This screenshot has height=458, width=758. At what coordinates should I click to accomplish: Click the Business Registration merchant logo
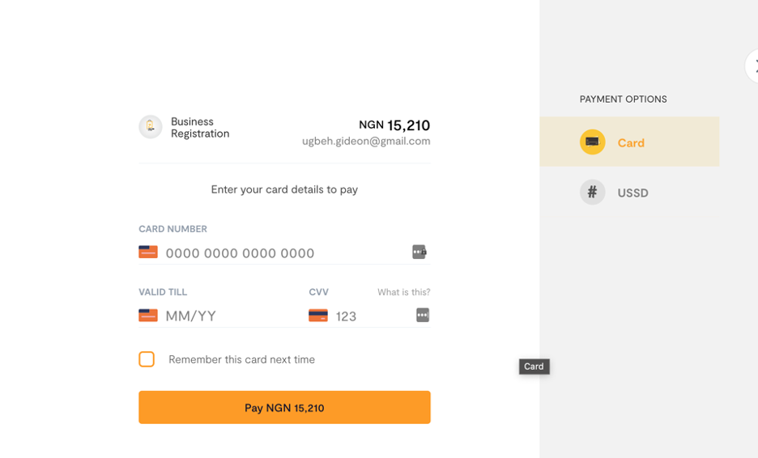pos(151,126)
